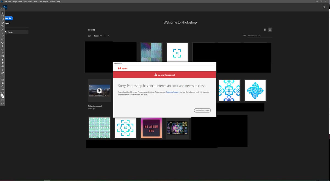This screenshot has height=181, width=330.
Task: Open the fiskantikvaren.psd recent file thumbnail
Action: pos(99,90)
